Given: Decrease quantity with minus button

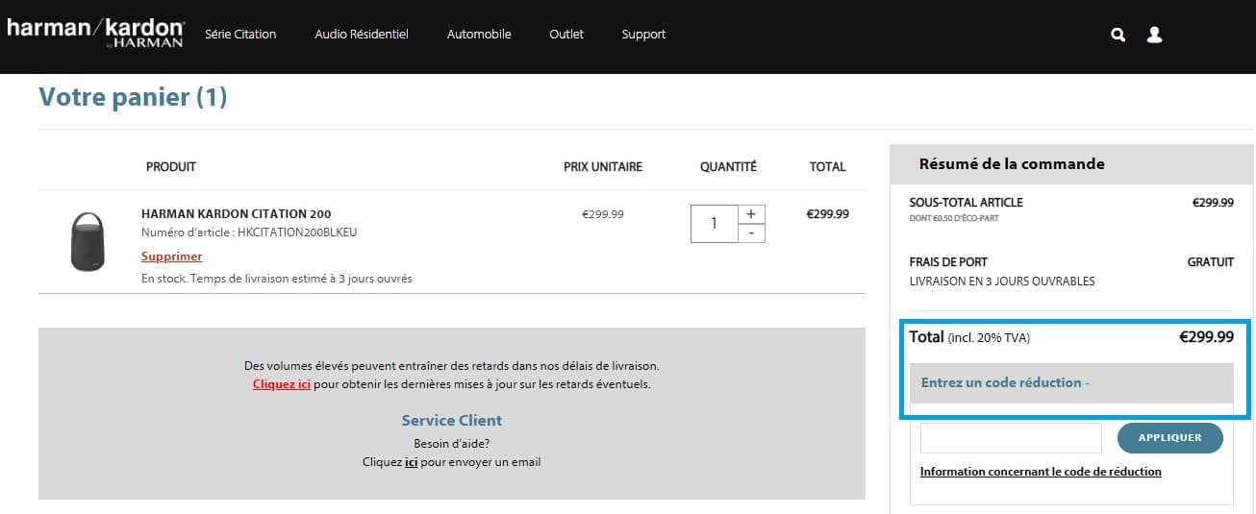Looking at the screenshot, I should [x=751, y=233].
